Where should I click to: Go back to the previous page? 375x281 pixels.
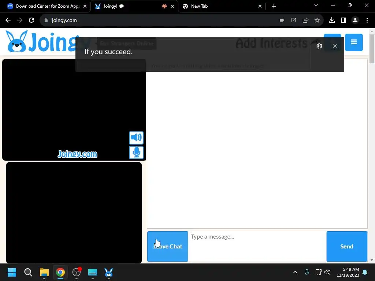[8, 20]
